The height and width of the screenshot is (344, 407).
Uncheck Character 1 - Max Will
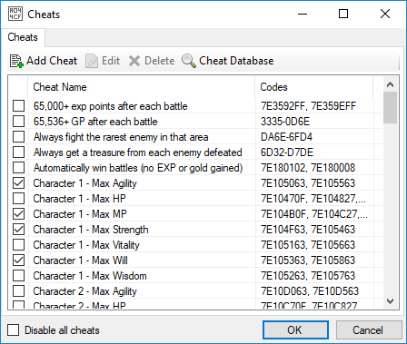[x=19, y=260]
